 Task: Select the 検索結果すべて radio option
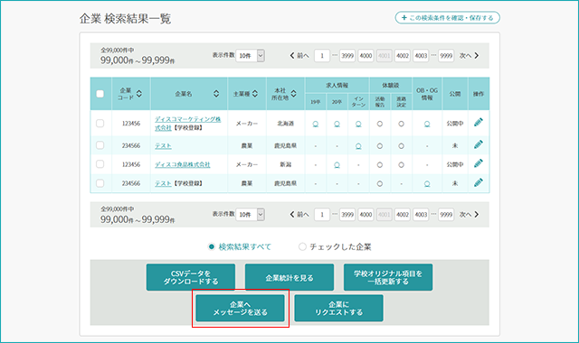[211, 246]
